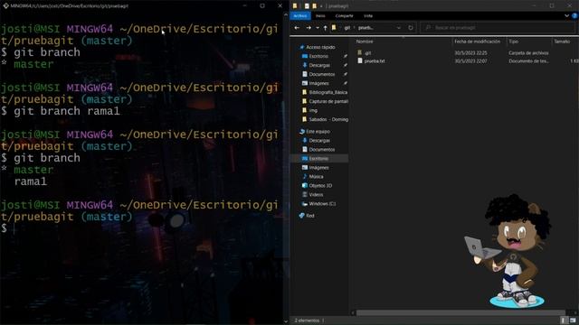Select the .git folder icon

[360, 52]
